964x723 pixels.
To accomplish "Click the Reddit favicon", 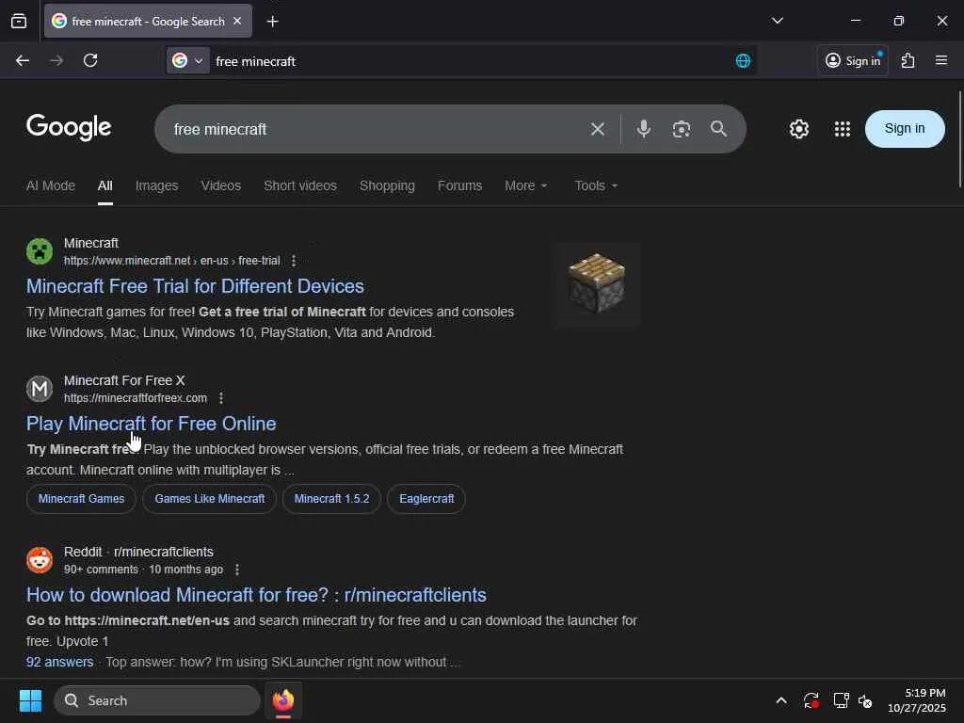I will point(40,560).
